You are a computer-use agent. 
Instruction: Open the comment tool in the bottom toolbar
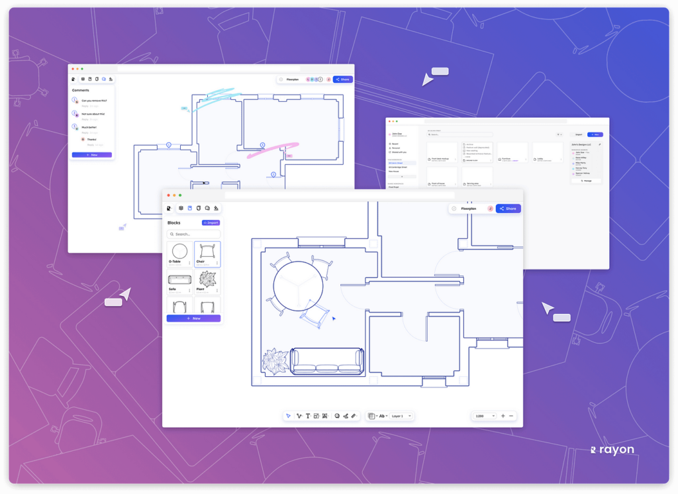click(337, 415)
